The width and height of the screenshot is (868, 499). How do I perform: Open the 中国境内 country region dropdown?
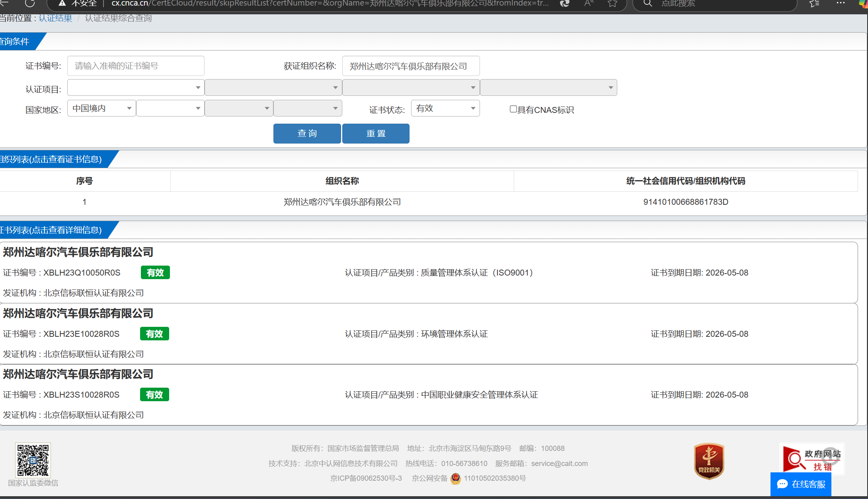coord(101,108)
